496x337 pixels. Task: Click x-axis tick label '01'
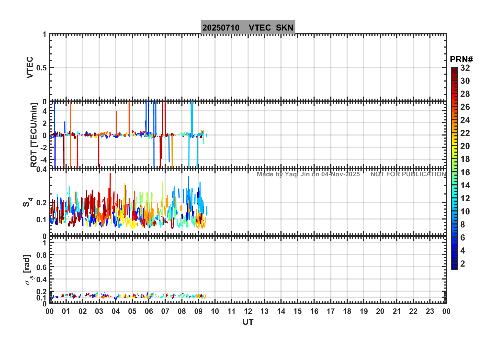[x=66, y=311]
